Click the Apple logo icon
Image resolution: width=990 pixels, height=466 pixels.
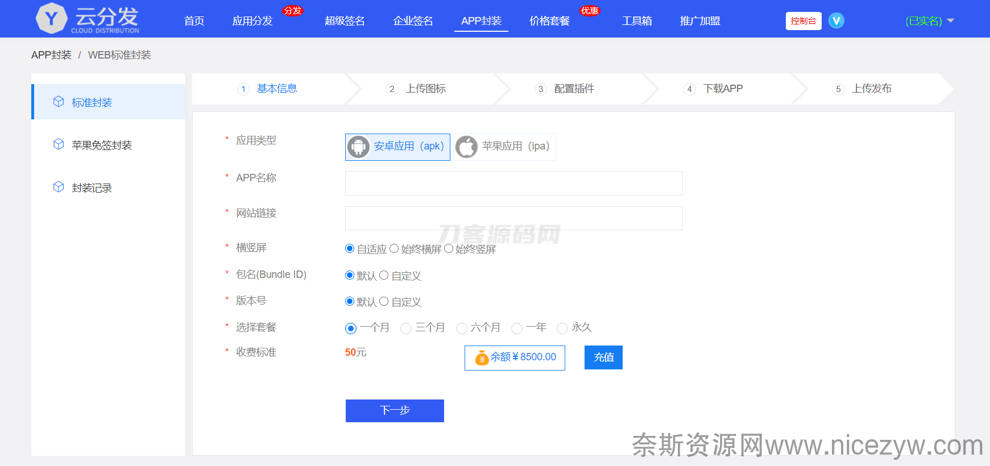click(466, 147)
